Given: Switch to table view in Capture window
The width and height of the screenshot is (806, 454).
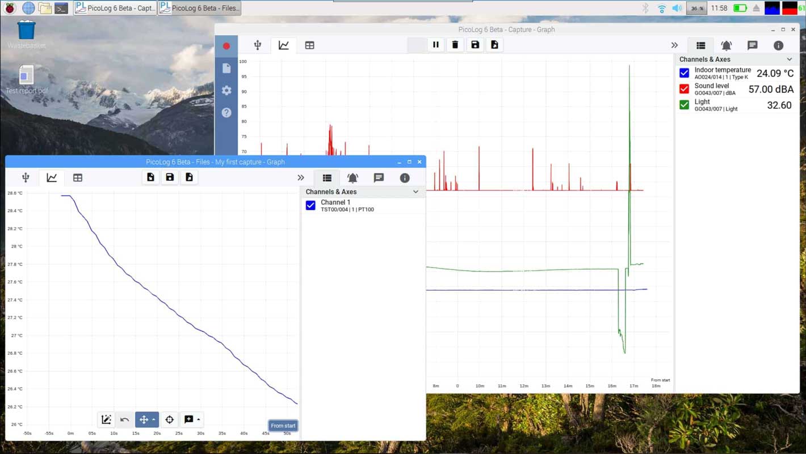Looking at the screenshot, I should click(309, 45).
